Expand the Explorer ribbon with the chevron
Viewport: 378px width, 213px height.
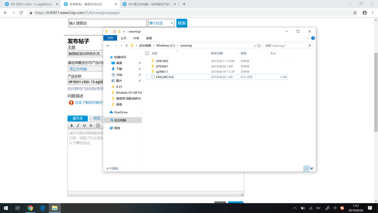(308, 38)
